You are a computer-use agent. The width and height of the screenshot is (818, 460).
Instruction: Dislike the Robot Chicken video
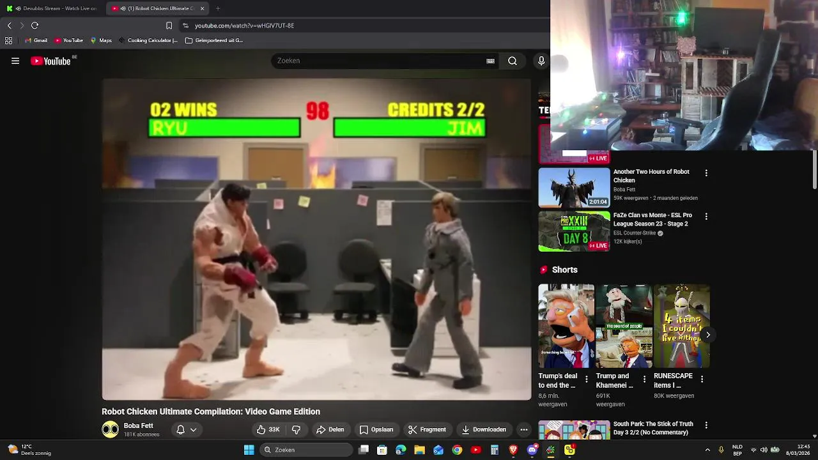(296, 429)
